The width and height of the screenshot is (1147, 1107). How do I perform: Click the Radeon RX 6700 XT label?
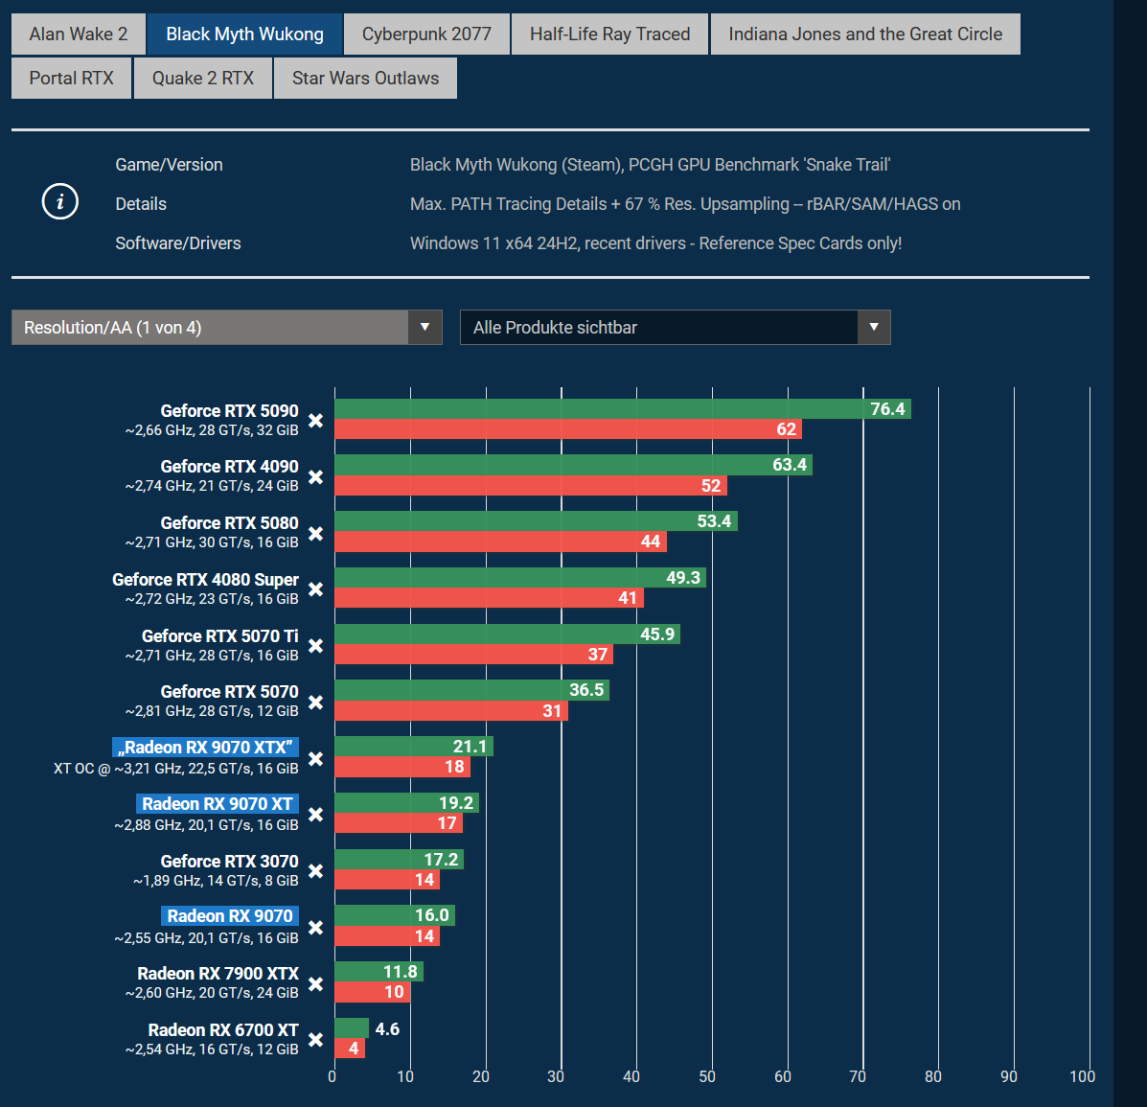(223, 1029)
